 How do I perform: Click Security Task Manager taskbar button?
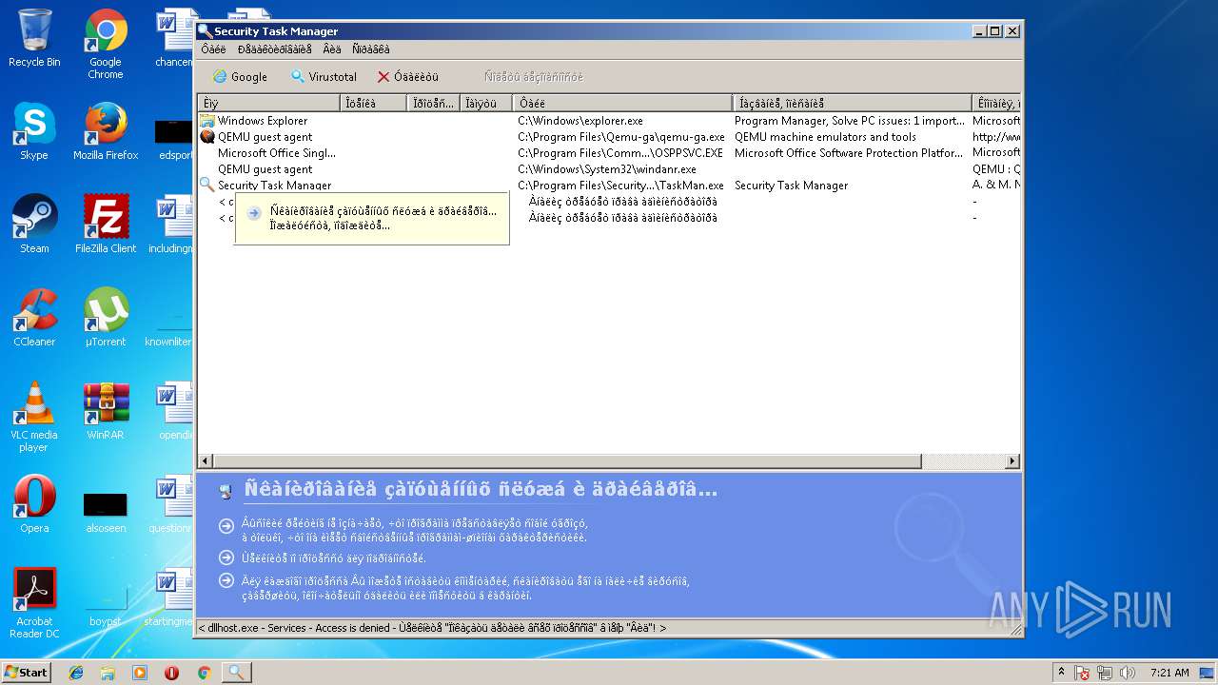pyautogui.click(x=236, y=673)
